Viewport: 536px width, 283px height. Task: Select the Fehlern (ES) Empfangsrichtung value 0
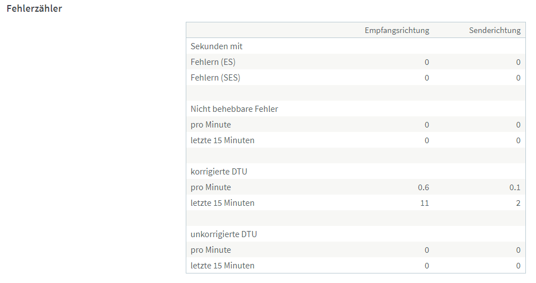pyautogui.click(x=426, y=62)
